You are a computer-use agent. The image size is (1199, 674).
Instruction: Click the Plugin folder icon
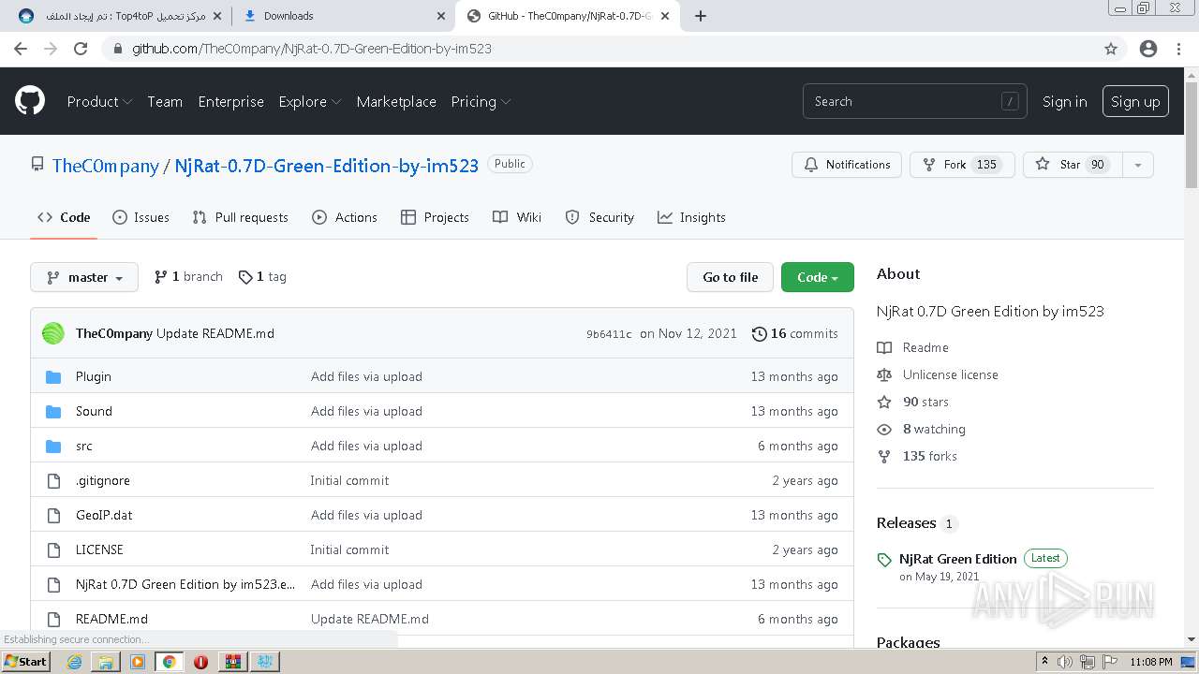(53, 376)
